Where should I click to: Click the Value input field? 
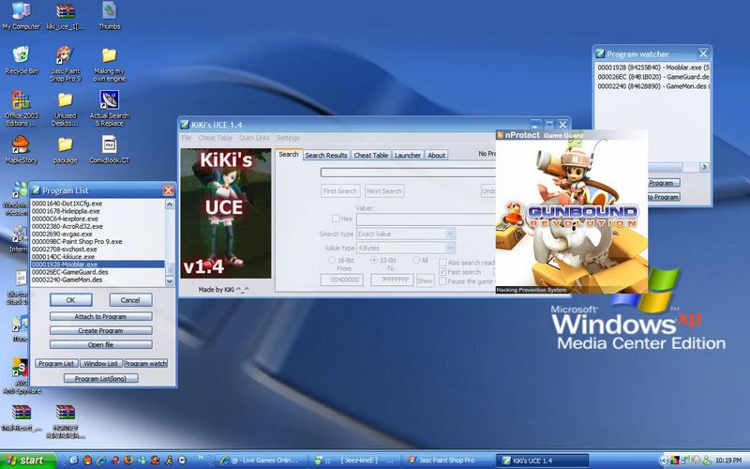[x=426, y=219]
